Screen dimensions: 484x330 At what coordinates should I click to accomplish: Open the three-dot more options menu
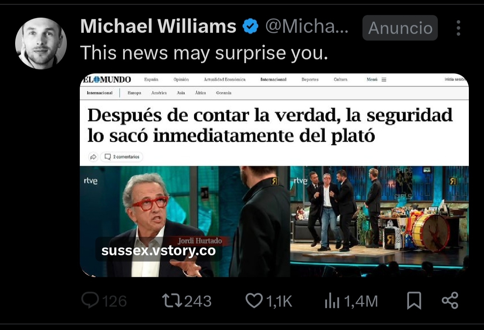[x=458, y=28]
